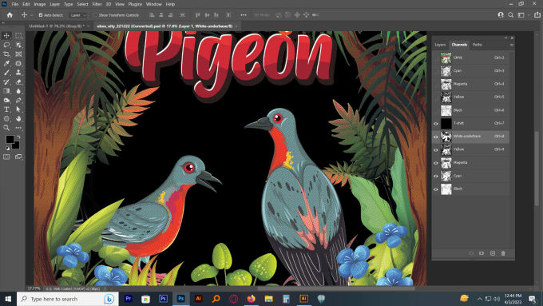Viewport: 543px width, 306px height.
Task: Select the Eraser tool
Action: tap(18, 81)
